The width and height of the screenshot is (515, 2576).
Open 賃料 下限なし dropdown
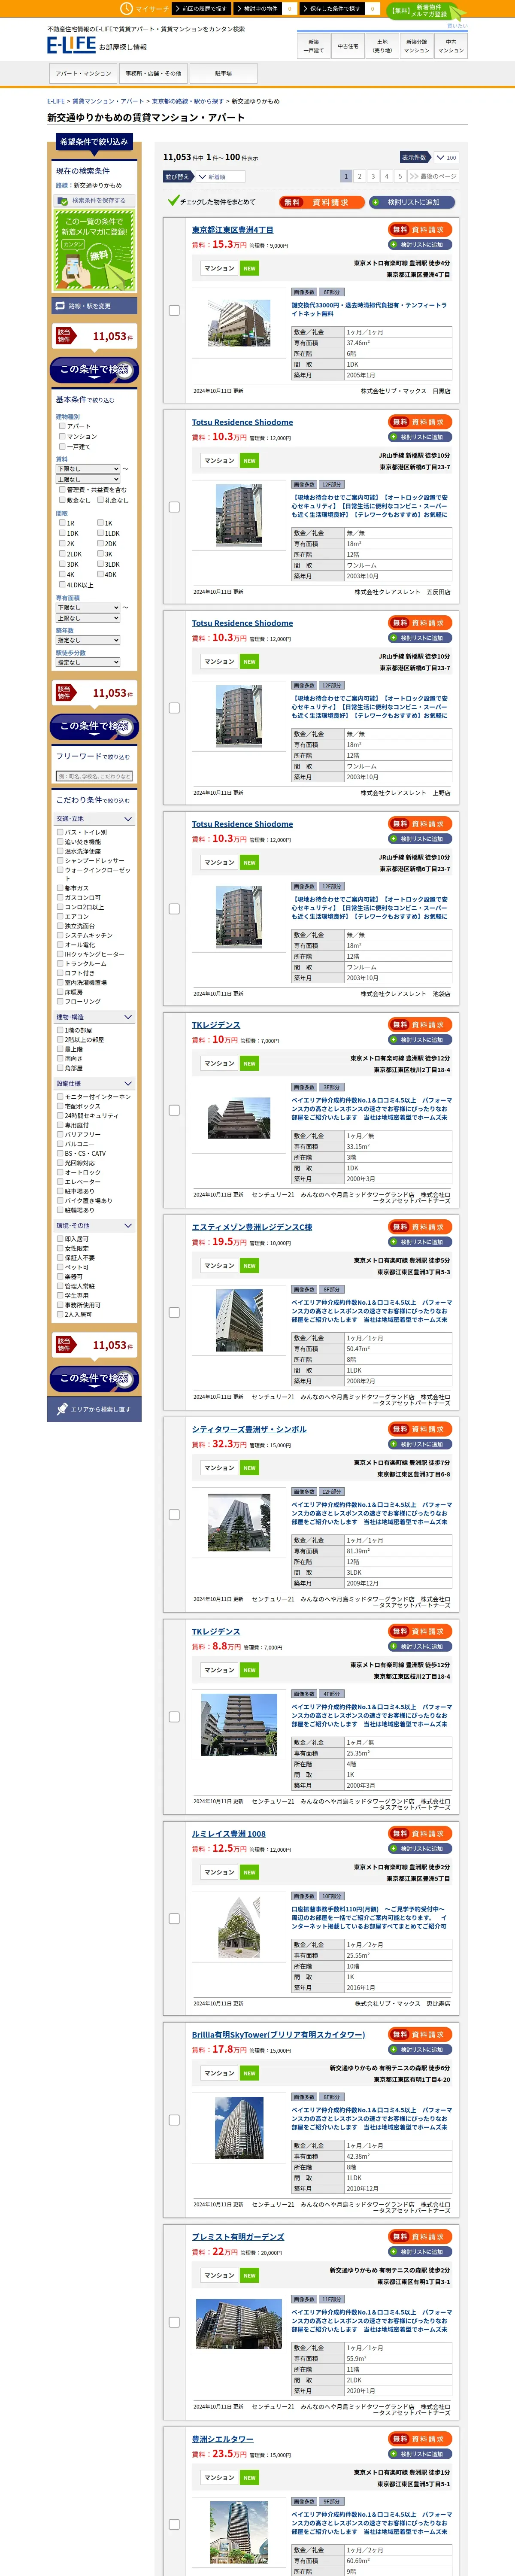point(88,469)
